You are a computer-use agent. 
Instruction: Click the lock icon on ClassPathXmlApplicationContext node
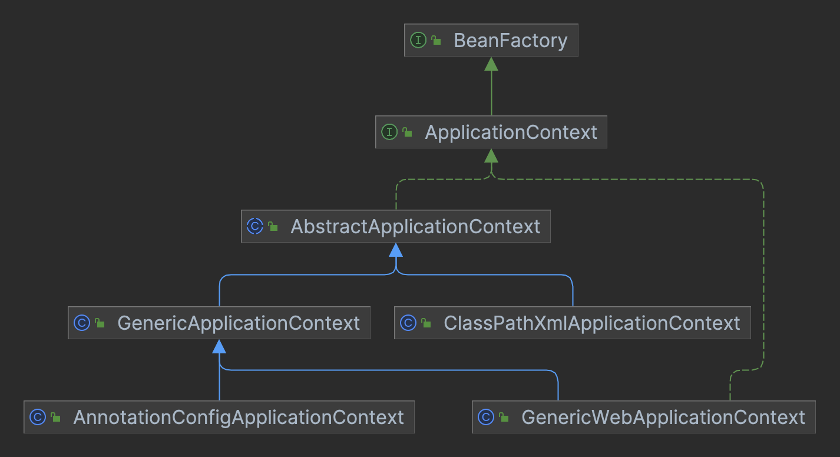coord(426,323)
